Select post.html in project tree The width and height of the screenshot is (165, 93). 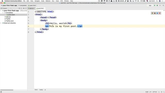(11, 15)
